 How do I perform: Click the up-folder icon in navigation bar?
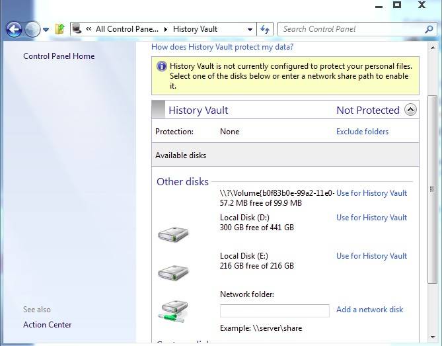pos(59,29)
